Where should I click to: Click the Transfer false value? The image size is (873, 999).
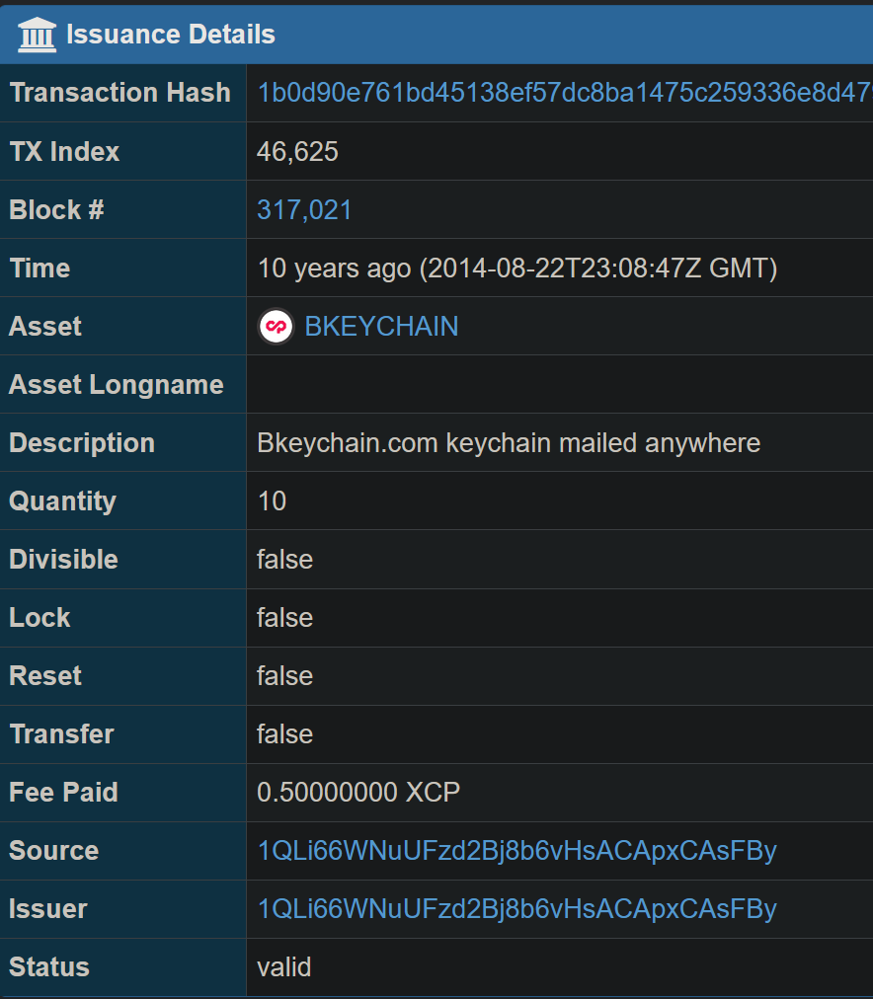click(284, 734)
